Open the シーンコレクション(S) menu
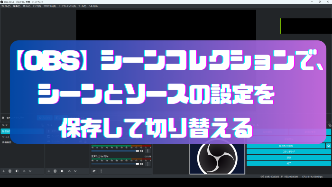The width and height of the screenshot is (332, 187). [x=67, y=6]
